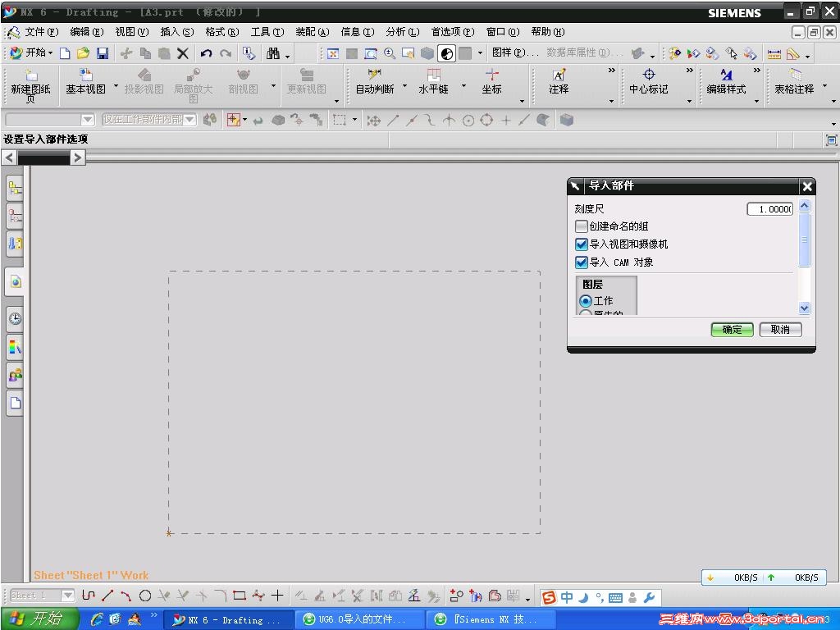Expand overflow chevron near 中心标记

coord(689,71)
